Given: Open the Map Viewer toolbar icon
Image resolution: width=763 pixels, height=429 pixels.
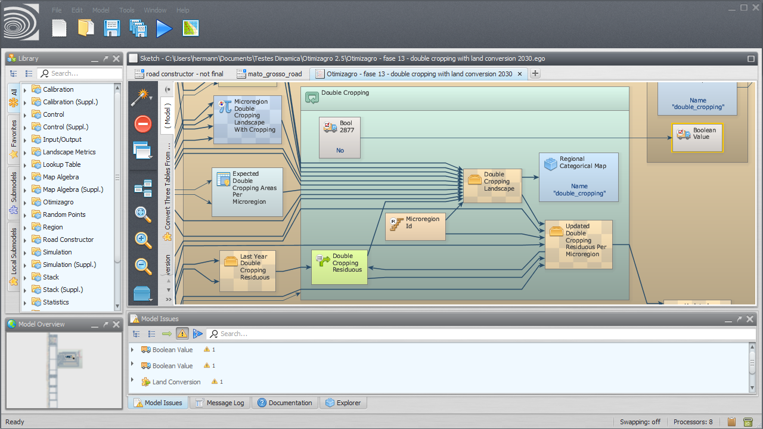Looking at the screenshot, I should point(191,28).
